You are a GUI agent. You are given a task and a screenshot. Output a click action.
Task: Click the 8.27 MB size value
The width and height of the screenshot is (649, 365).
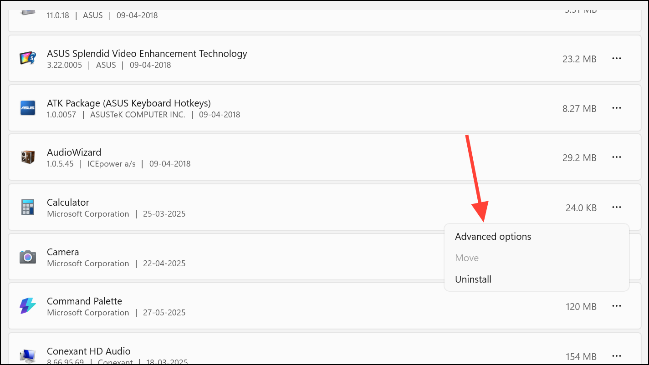[x=579, y=109]
